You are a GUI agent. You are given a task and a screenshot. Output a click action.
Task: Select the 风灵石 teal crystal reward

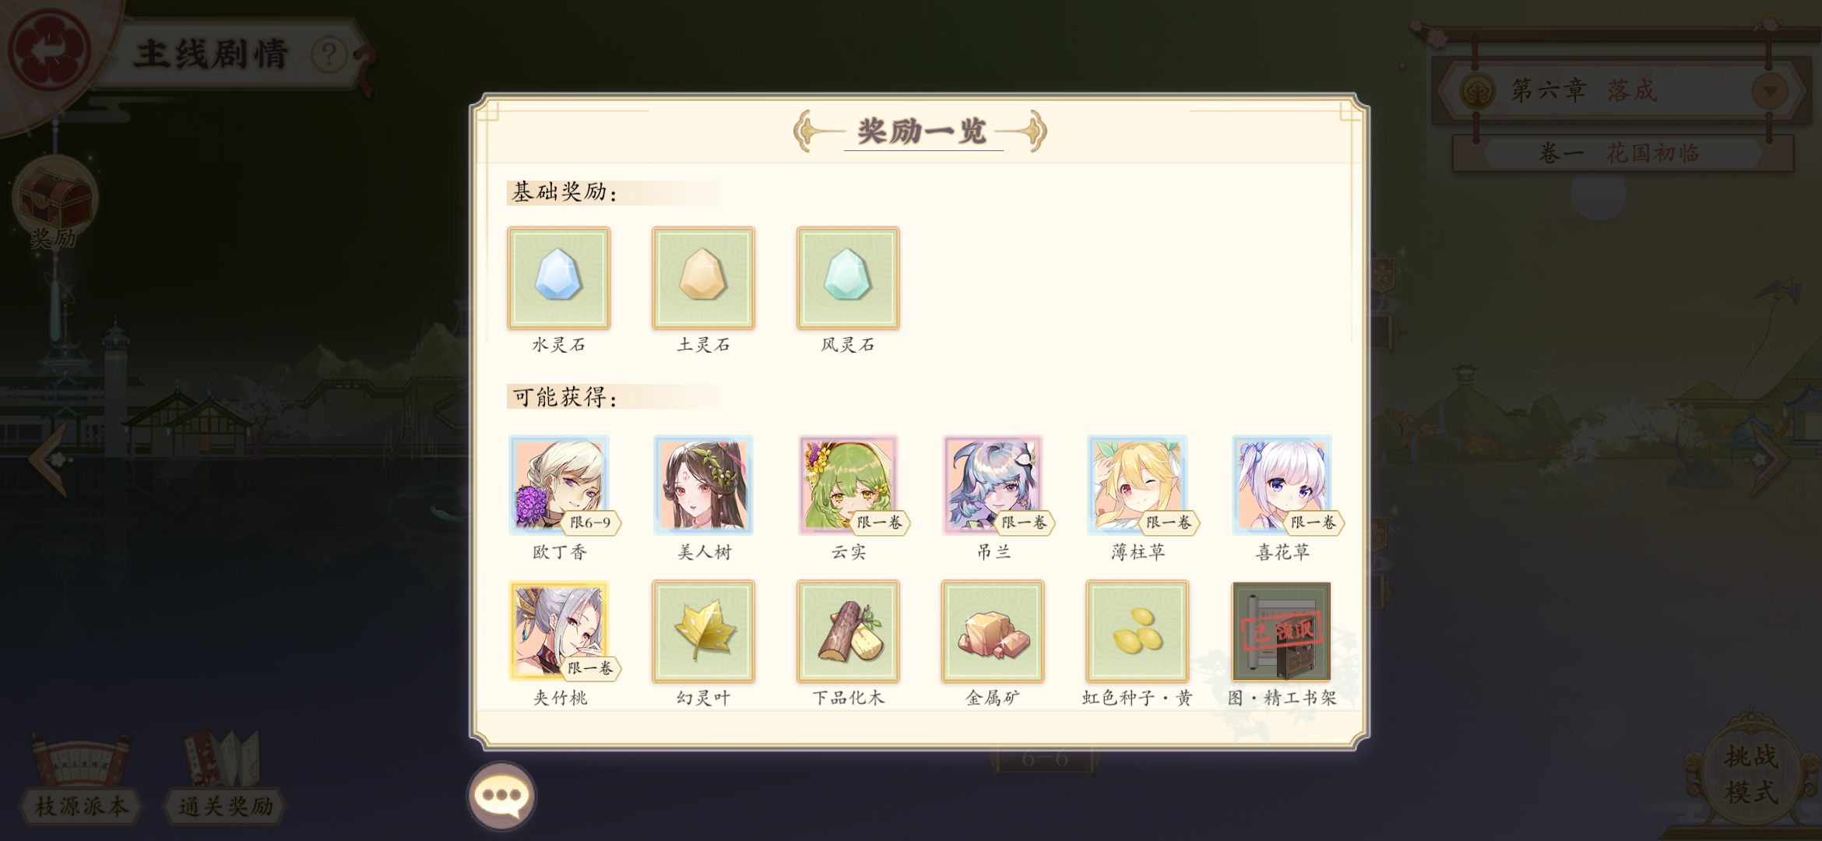tap(848, 278)
